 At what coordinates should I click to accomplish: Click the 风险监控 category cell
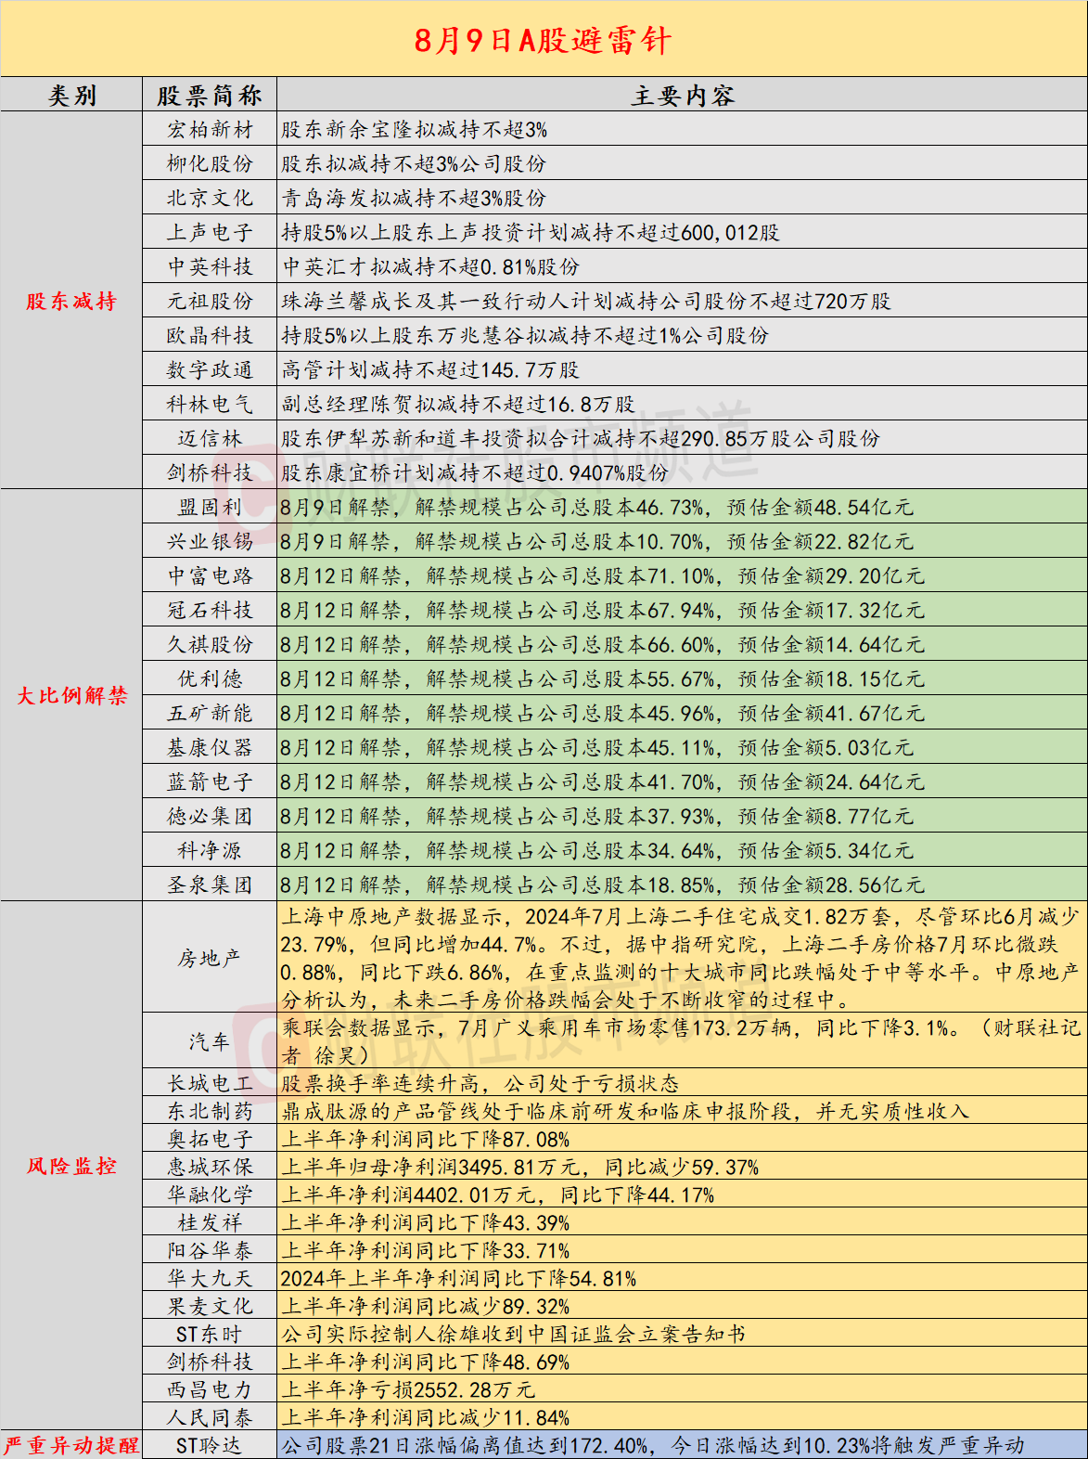click(x=71, y=1166)
